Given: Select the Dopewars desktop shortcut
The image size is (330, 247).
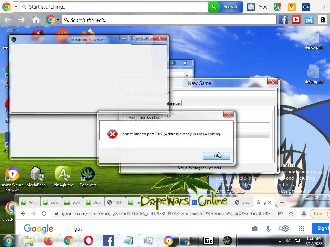Looking at the screenshot, I should pyautogui.click(x=88, y=177).
